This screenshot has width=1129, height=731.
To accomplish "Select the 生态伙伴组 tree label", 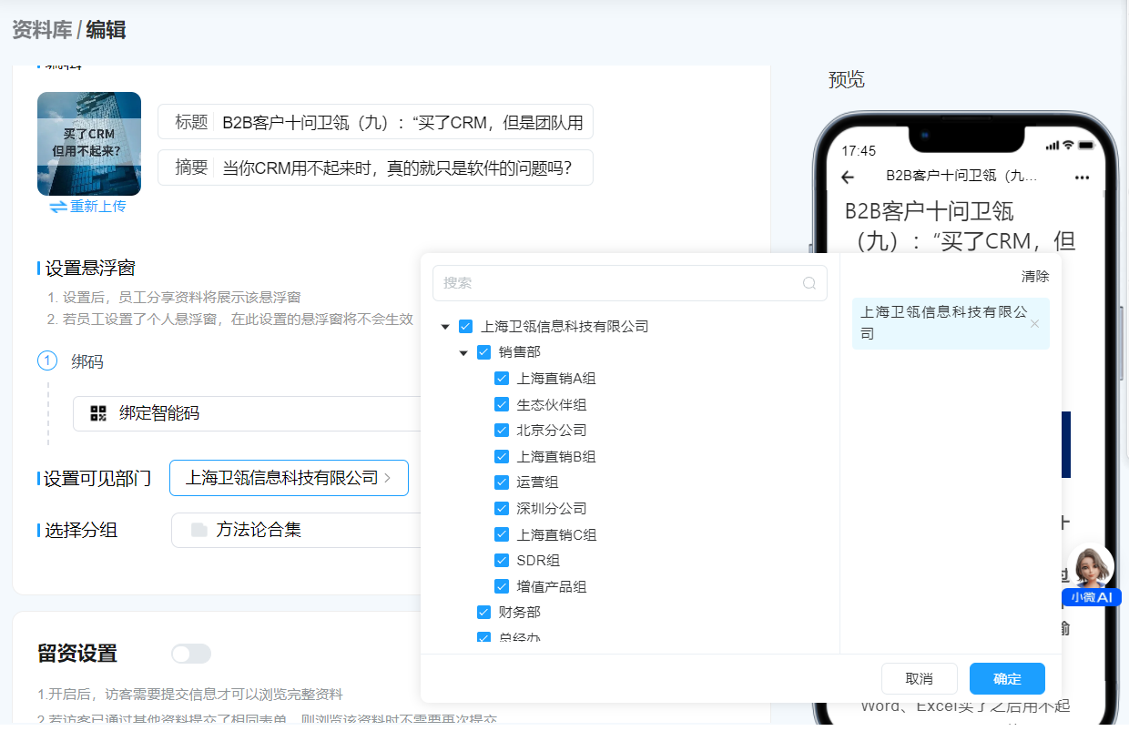I will [x=552, y=404].
